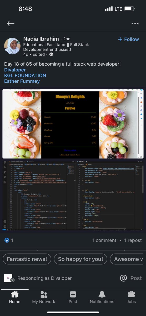Choose the 'So happy for you!' quick reply
The height and width of the screenshot is (316, 146).
click(80, 259)
